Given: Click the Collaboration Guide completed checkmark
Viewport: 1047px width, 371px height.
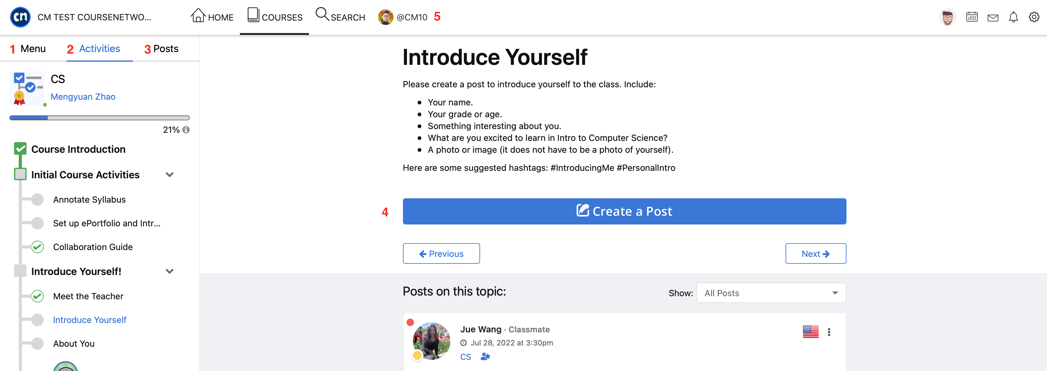Looking at the screenshot, I should tap(37, 247).
